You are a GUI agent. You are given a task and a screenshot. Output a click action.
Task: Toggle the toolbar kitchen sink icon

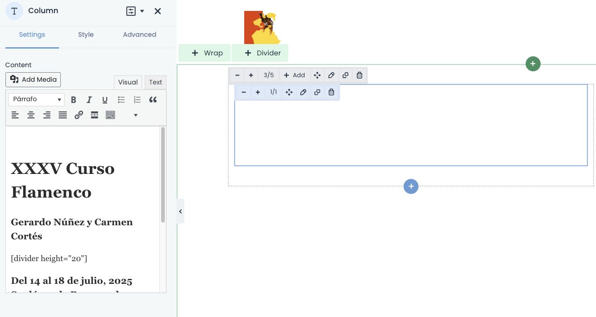pos(110,115)
